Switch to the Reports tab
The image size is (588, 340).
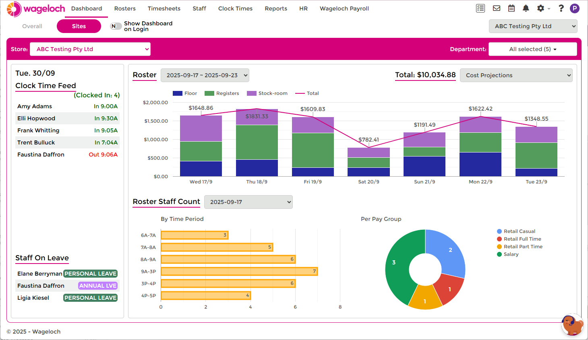click(276, 8)
